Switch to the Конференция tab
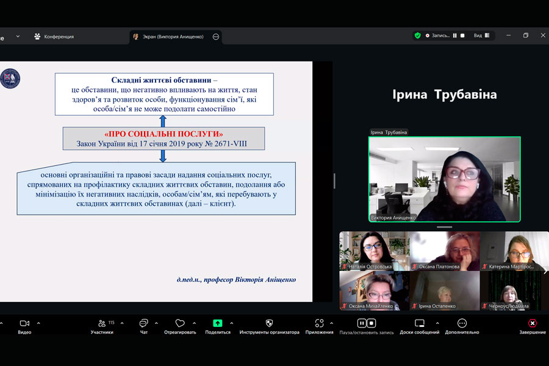This screenshot has width=549, height=366. click(54, 37)
